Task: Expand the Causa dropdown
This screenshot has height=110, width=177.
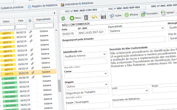Action: [x=106, y=74]
